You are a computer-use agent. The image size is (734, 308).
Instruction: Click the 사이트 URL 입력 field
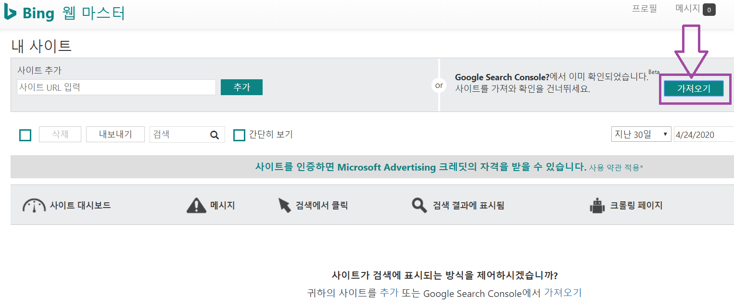click(x=116, y=87)
